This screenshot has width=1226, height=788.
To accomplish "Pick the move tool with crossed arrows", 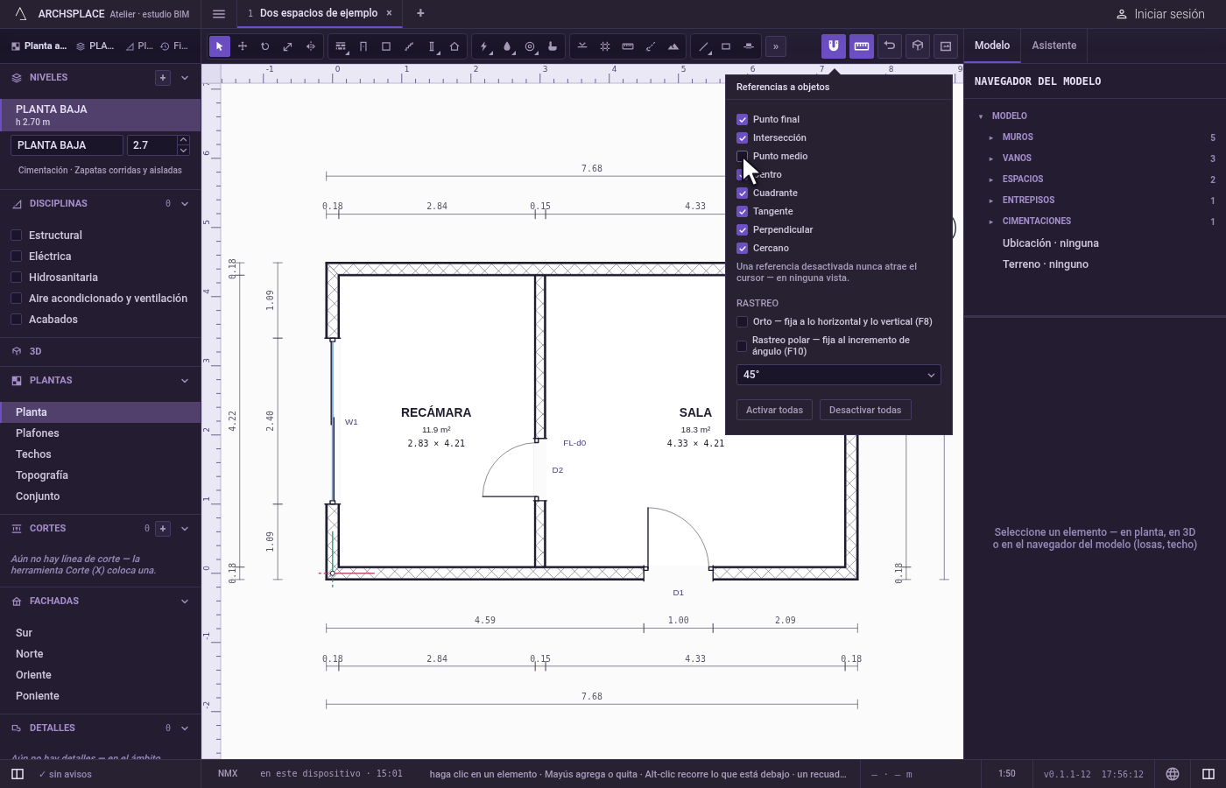I will point(243,46).
